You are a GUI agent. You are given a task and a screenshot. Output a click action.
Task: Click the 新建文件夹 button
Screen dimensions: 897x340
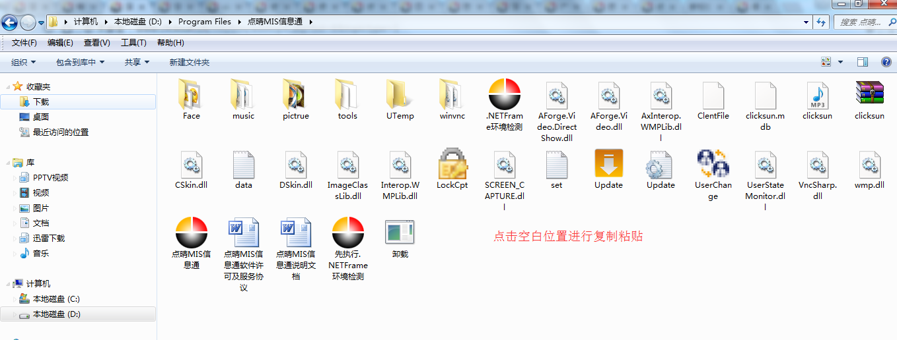point(189,62)
